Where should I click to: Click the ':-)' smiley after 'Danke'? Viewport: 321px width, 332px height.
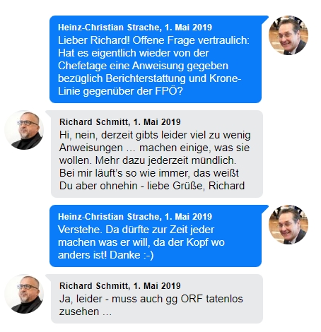point(148,255)
